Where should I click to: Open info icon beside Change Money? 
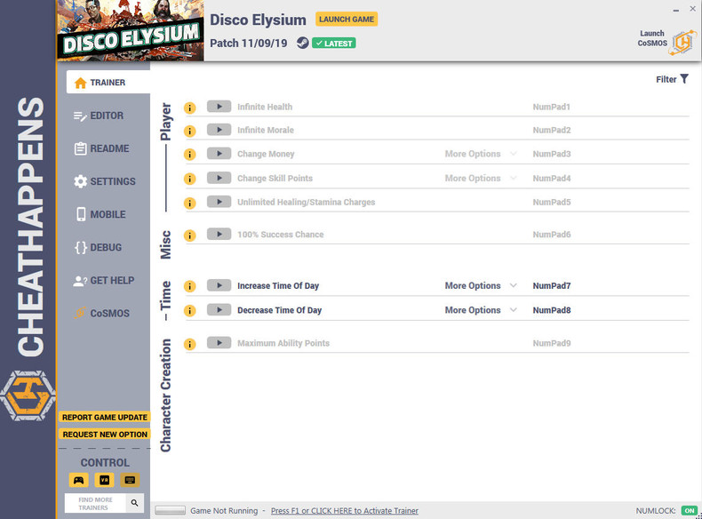[x=190, y=155]
